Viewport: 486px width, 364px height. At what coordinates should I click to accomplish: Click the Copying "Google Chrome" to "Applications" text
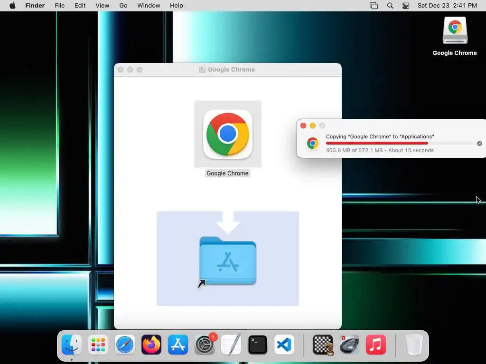coord(380,136)
